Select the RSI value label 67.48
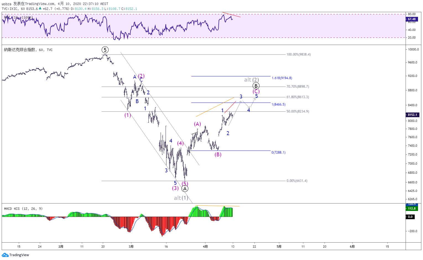The height and width of the screenshot is (260, 423). (x=412, y=19)
